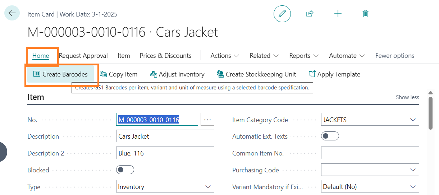Screen dimensions: 439x195
Task: Open the share icon
Action: point(310,14)
